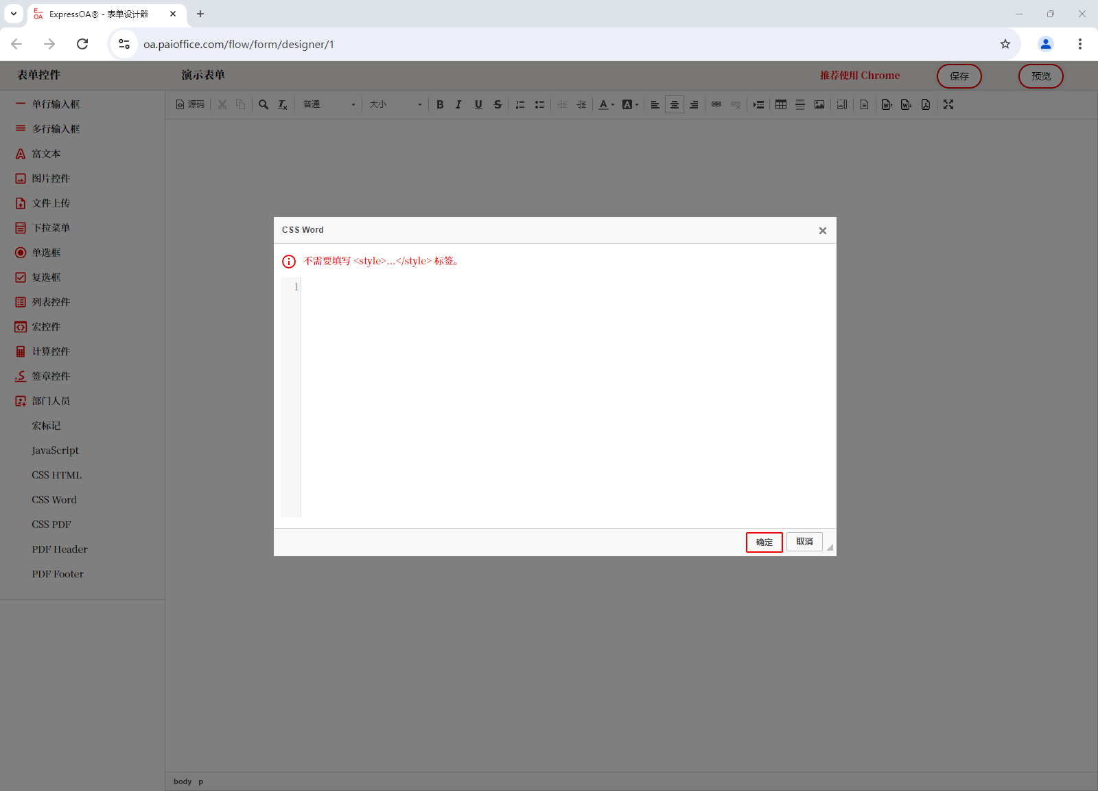Insert a numbered list
Image resolution: width=1098 pixels, height=791 pixels.
[x=520, y=104]
